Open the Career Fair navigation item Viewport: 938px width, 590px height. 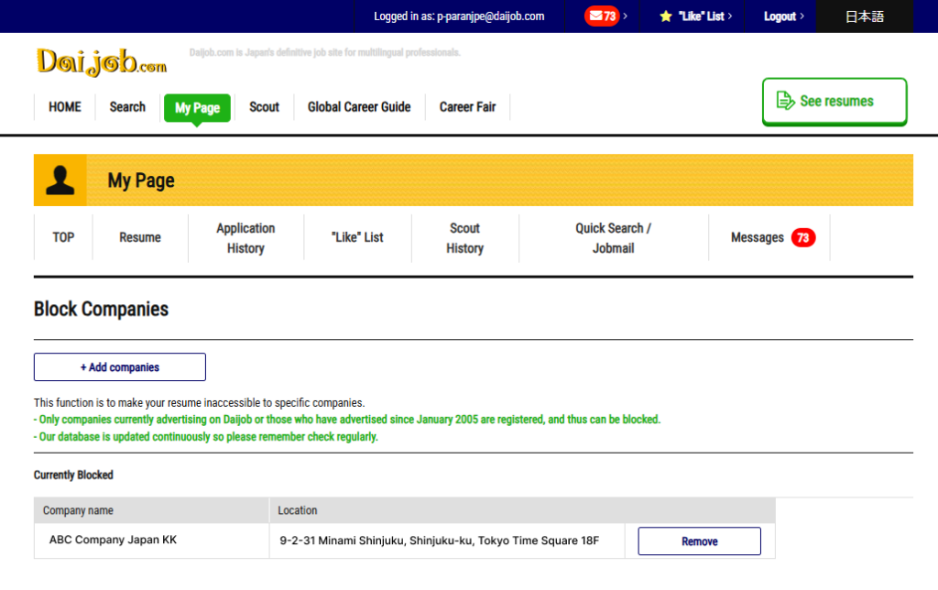click(x=467, y=107)
